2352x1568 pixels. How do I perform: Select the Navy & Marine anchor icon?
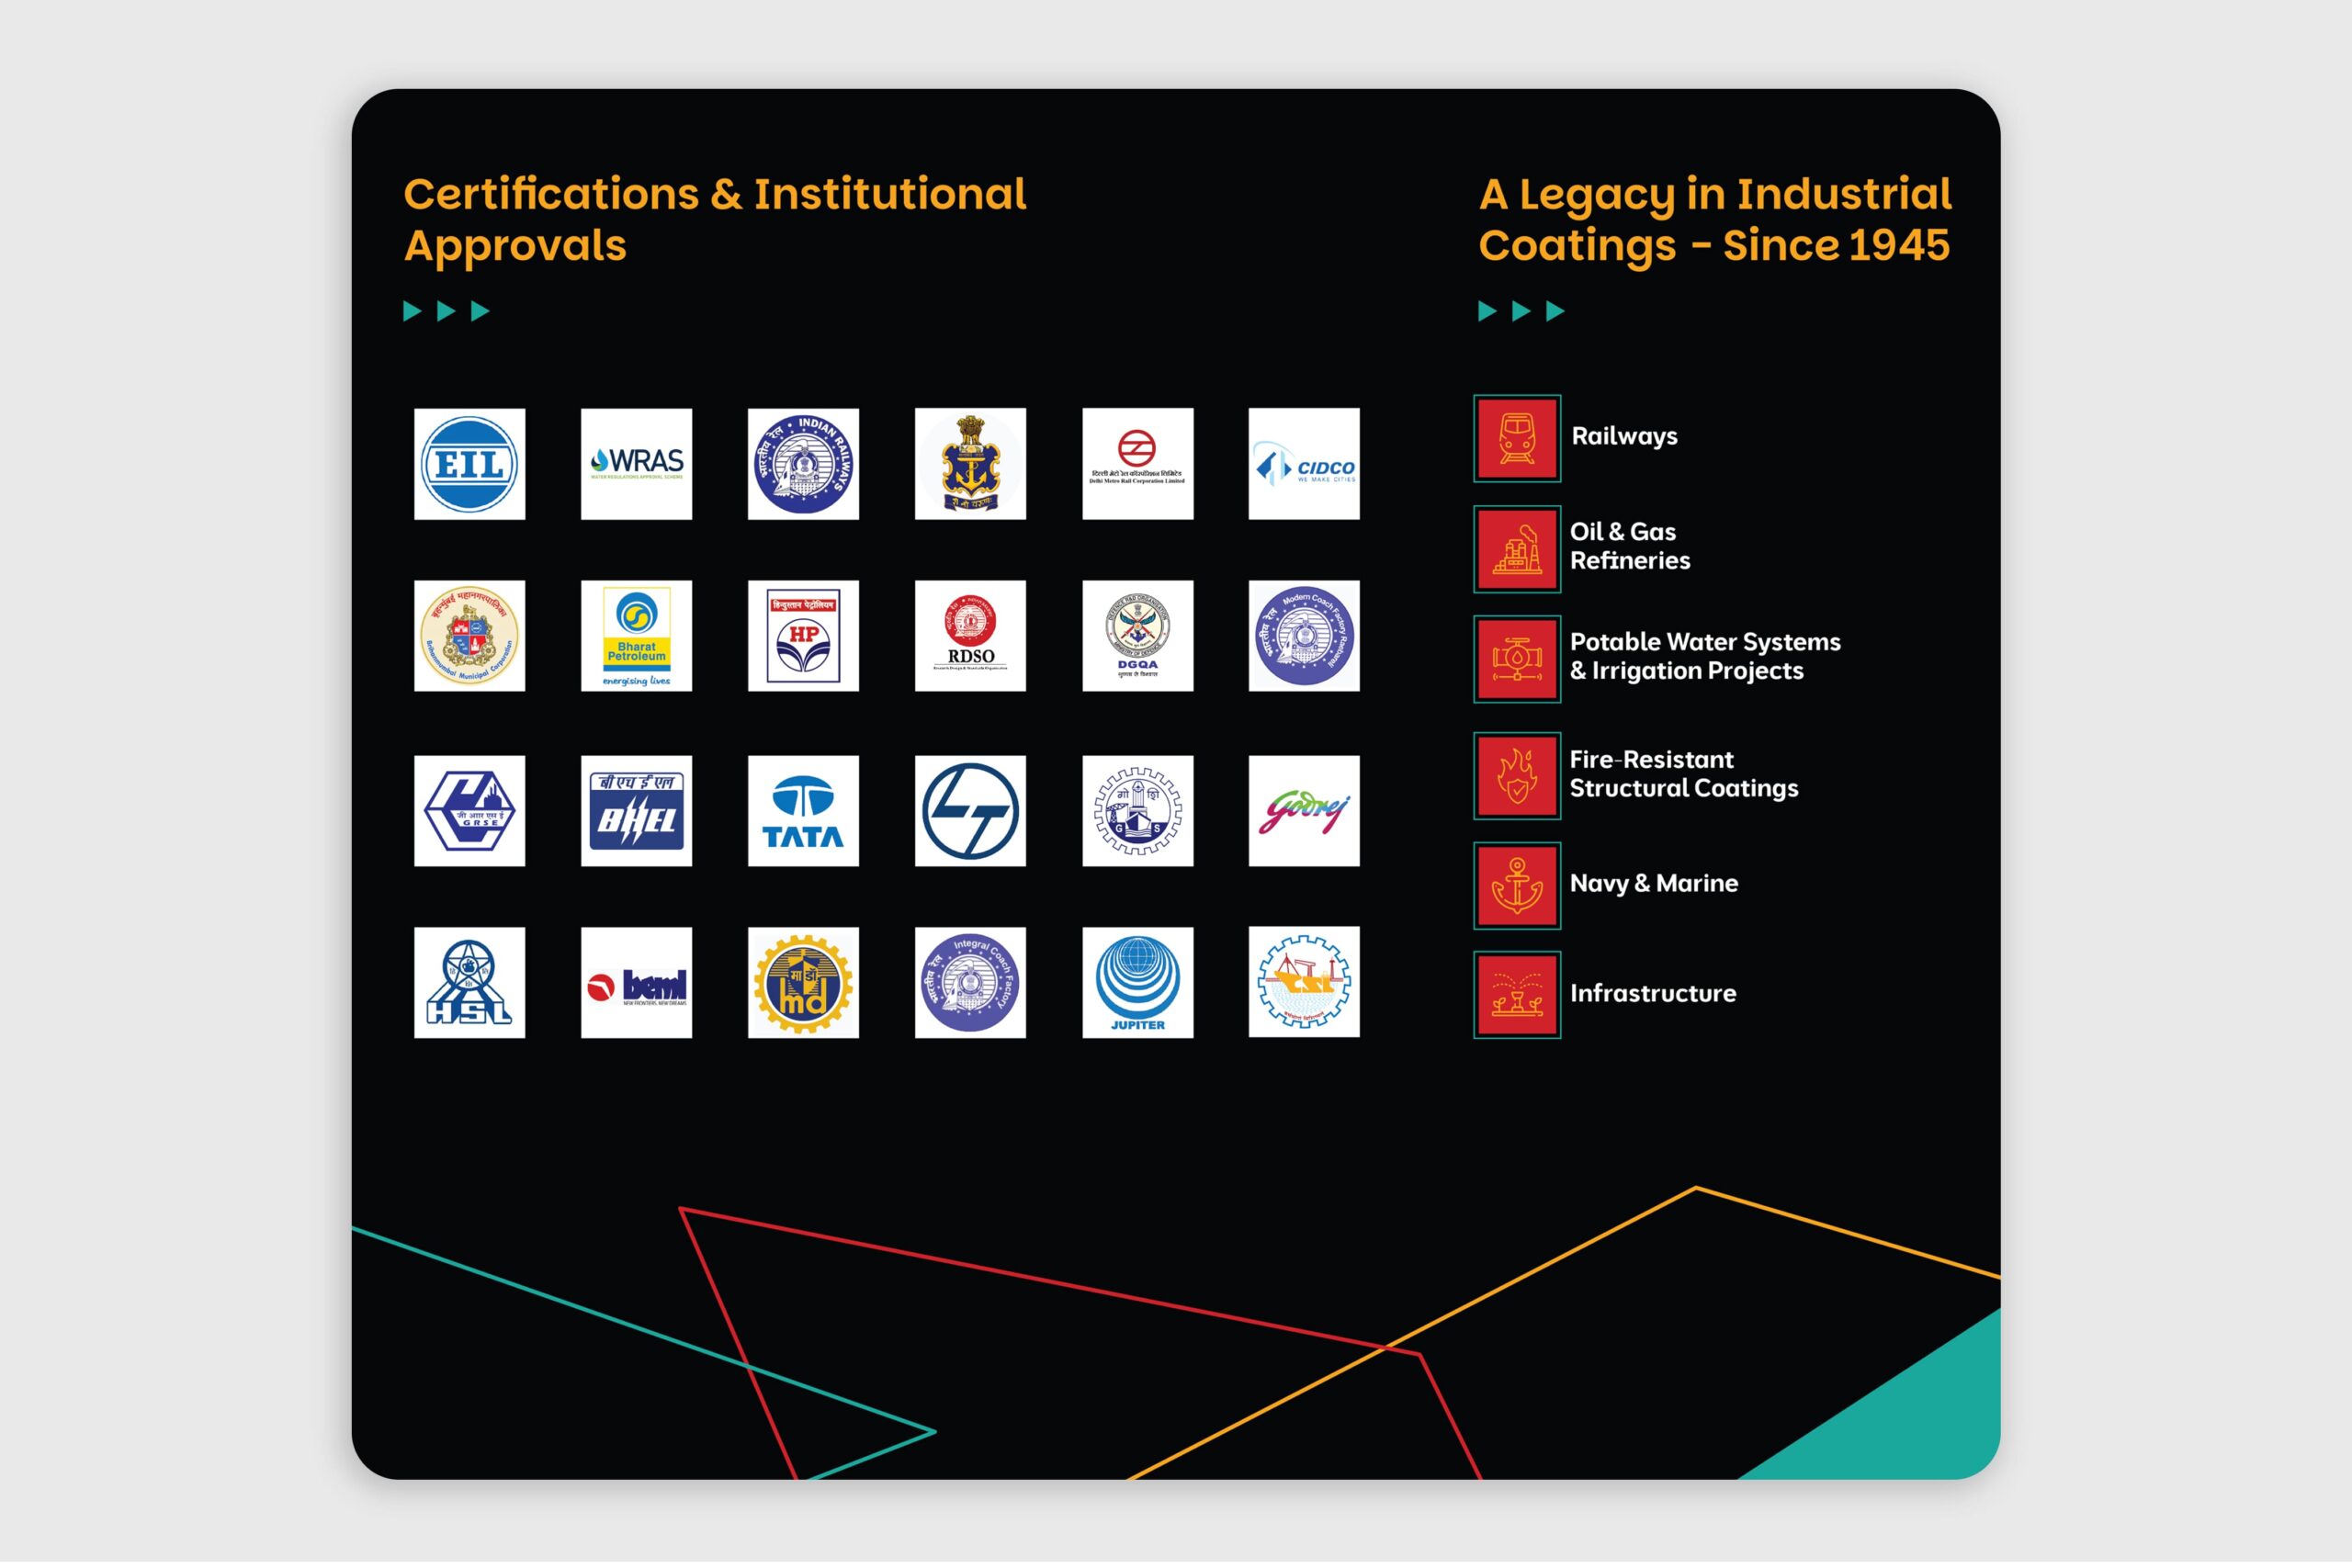(x=1516, y=885)
